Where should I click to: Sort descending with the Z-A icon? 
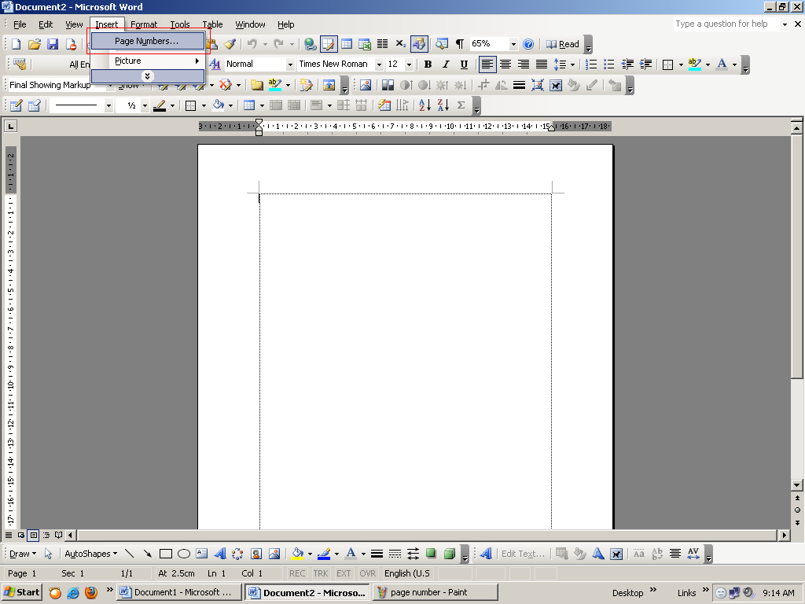tap(443, 105)
